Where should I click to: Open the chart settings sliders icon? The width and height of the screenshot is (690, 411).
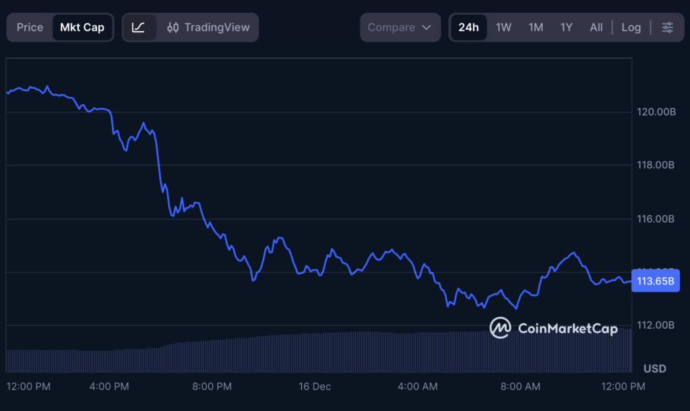click(x=667, y=27)
